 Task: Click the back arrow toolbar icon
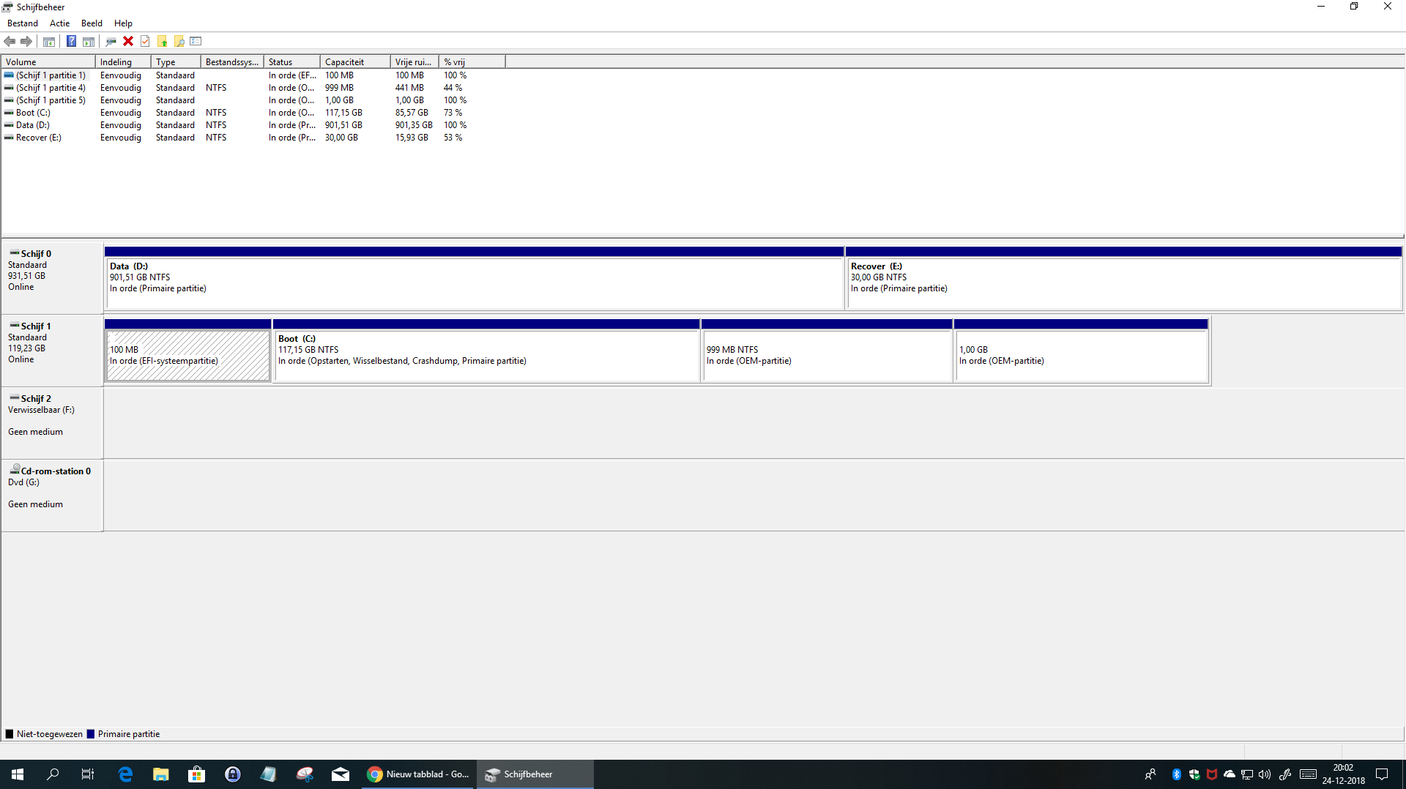click(x=10, y=41)
